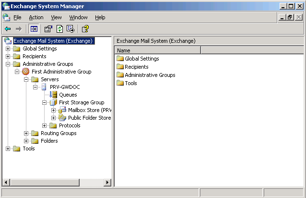Go back with the Back arrow toolbar button
The height and width of the screenshot is (198, 306).
(x=8, y=29)
